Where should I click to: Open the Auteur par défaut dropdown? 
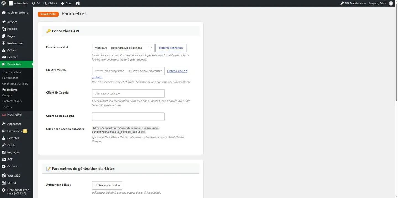click(x=107, y=185)
